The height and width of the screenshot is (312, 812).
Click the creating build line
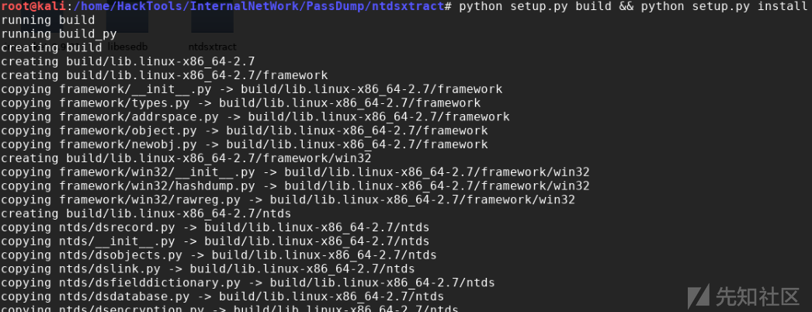[x=51, y=47]
